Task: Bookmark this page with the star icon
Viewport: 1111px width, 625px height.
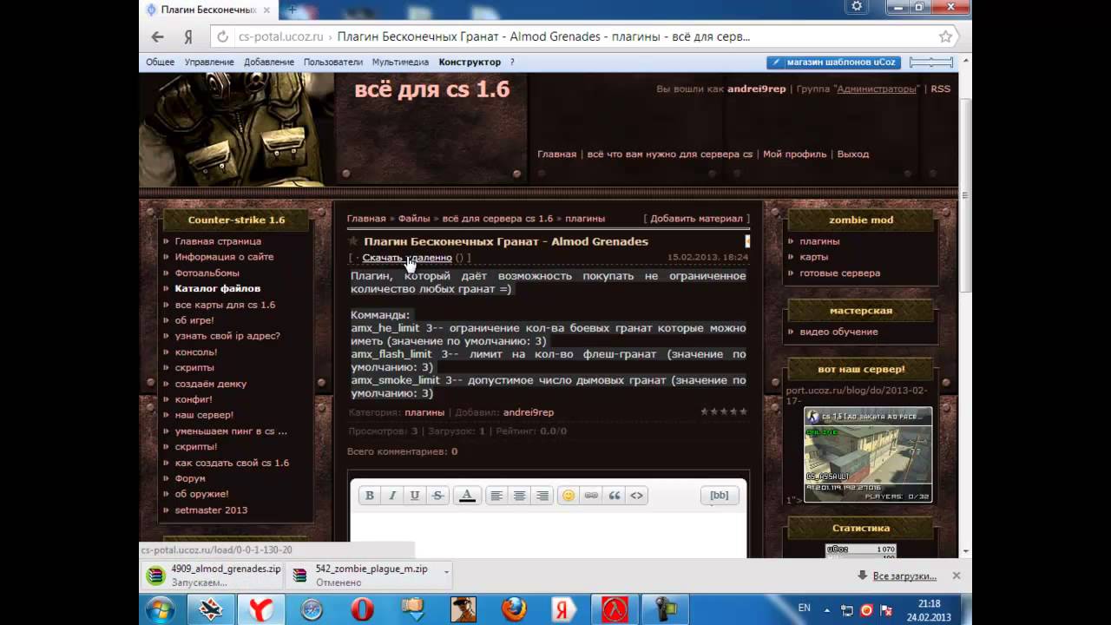Action: tap(945, 37)
